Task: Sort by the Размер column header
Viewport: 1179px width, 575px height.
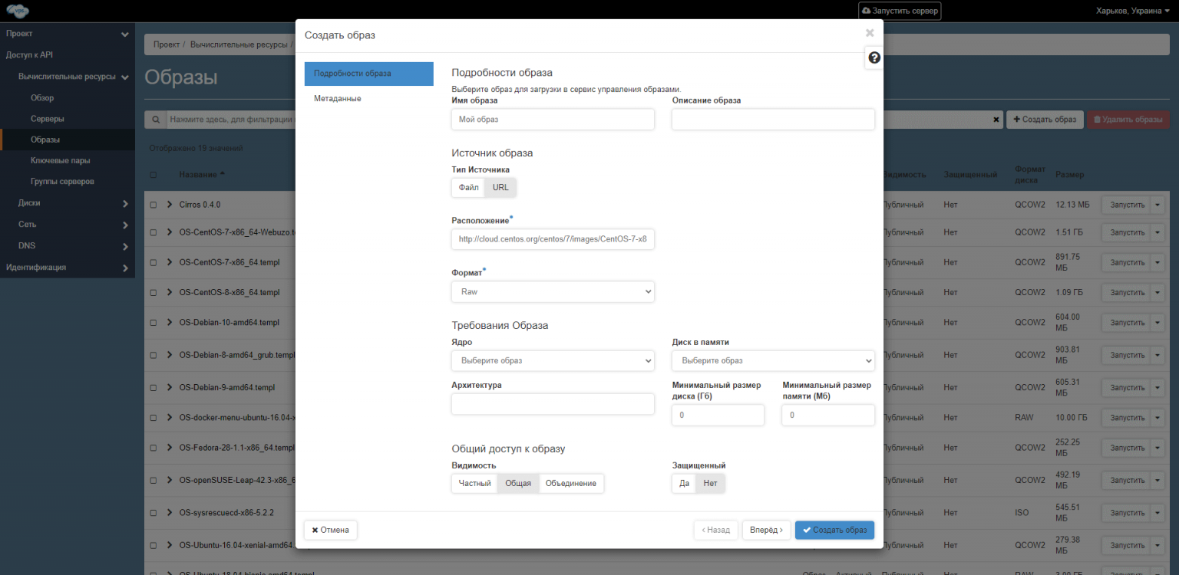Action: pyautogui.click(x=1069, y=175)
